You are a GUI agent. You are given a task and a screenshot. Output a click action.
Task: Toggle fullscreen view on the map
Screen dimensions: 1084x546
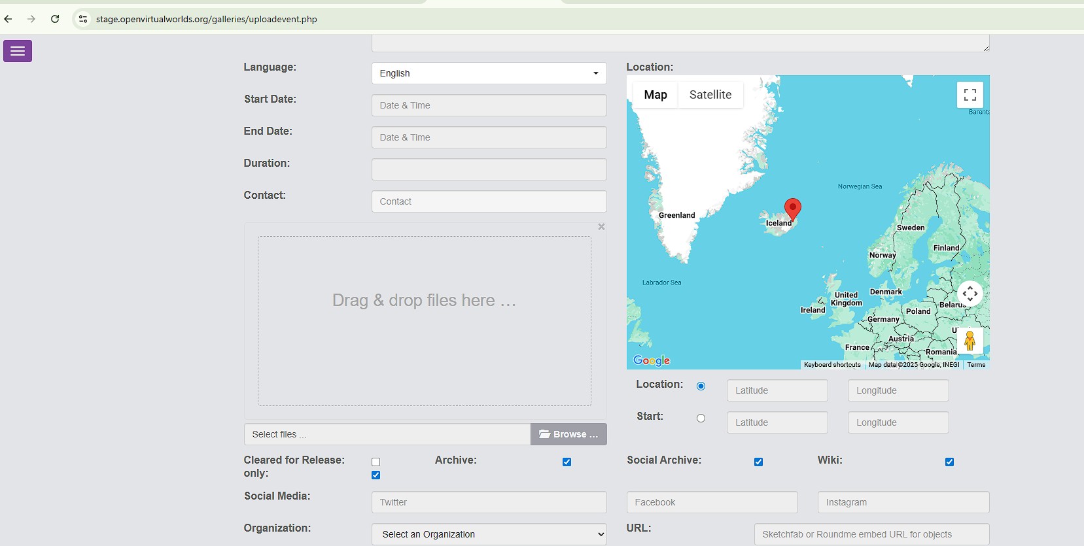pos(970,95)
